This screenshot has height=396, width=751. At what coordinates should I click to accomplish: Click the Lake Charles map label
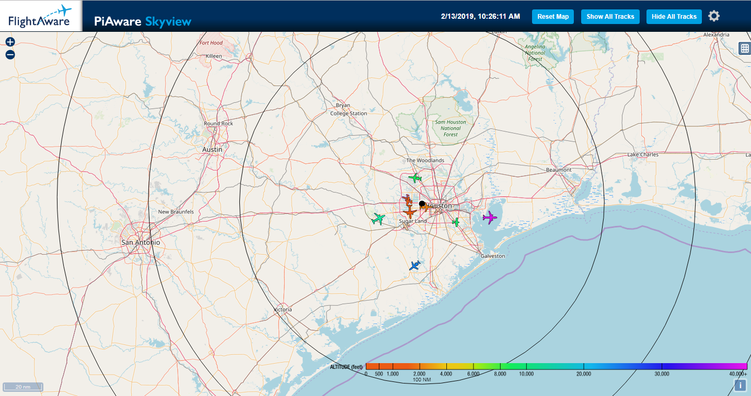coord(643,154)
